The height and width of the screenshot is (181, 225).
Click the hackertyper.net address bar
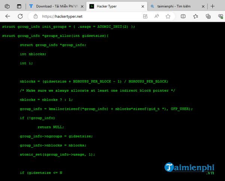point(86,17)
